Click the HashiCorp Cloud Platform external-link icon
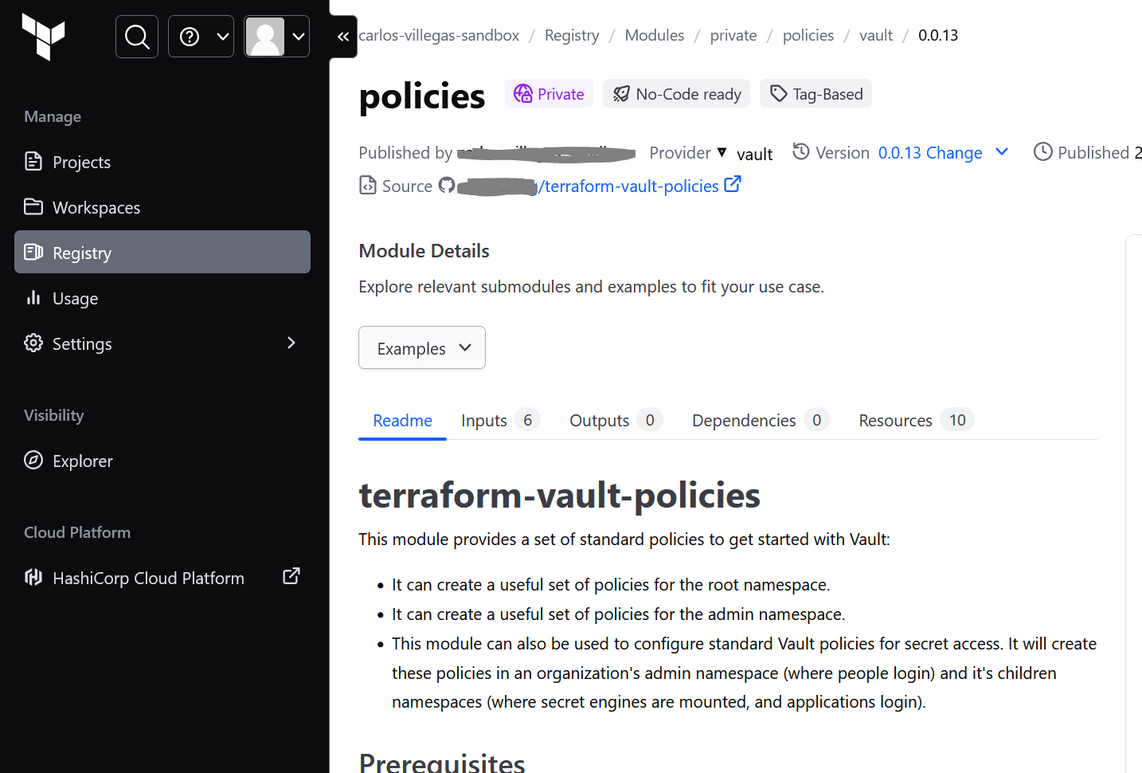This screenshot has height=773, width=1142. tap(291, 576)
